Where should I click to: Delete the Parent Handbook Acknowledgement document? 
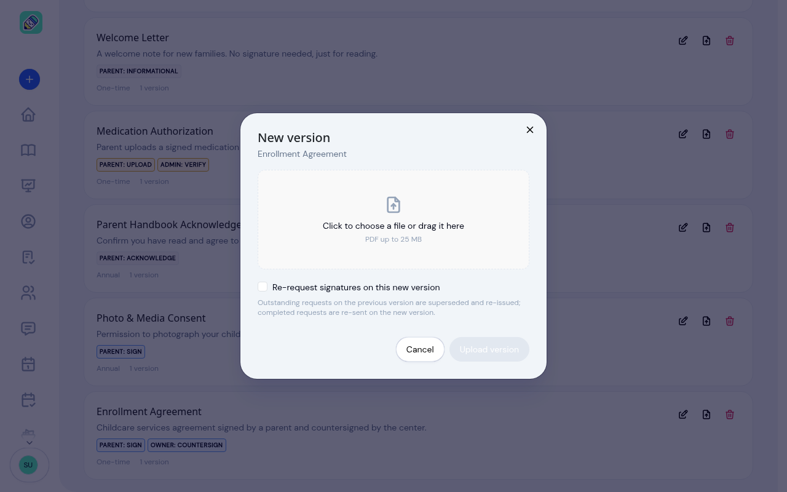point(730,228)
